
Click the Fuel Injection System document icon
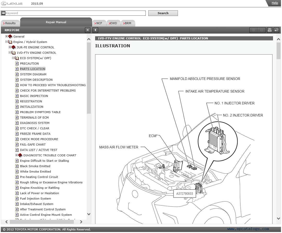click(17, 199)
